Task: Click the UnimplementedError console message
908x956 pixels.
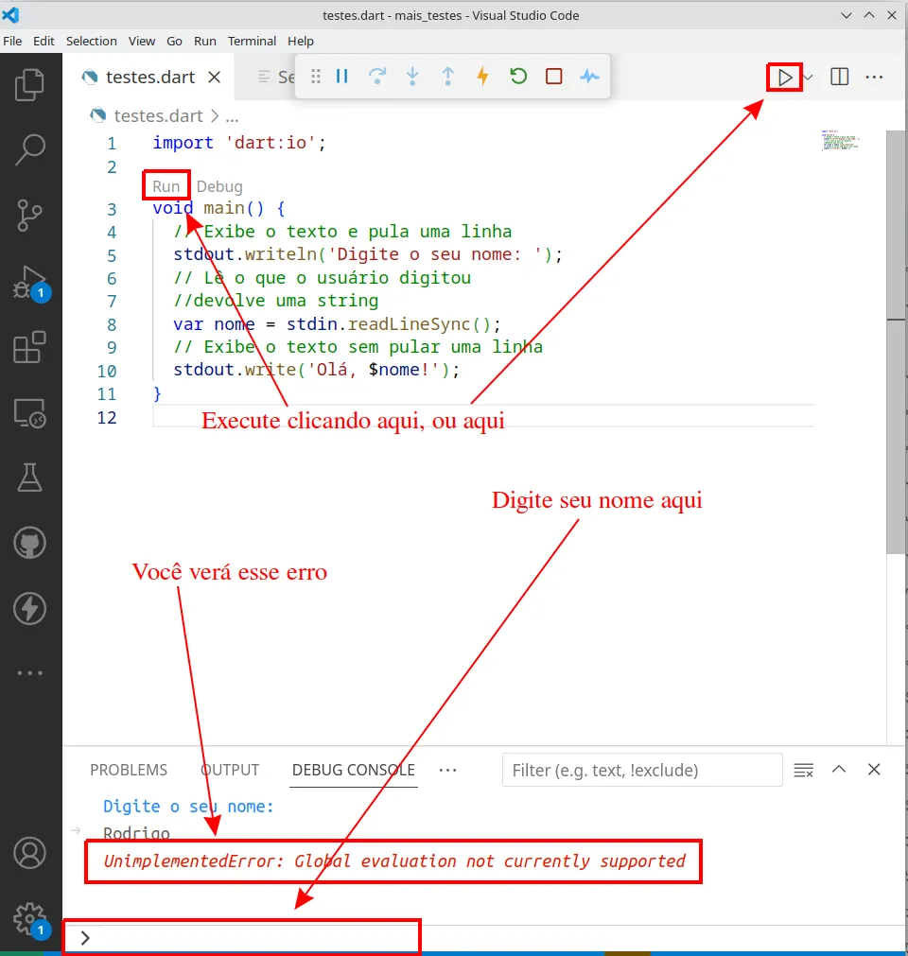Action: (x=394, y=860)
